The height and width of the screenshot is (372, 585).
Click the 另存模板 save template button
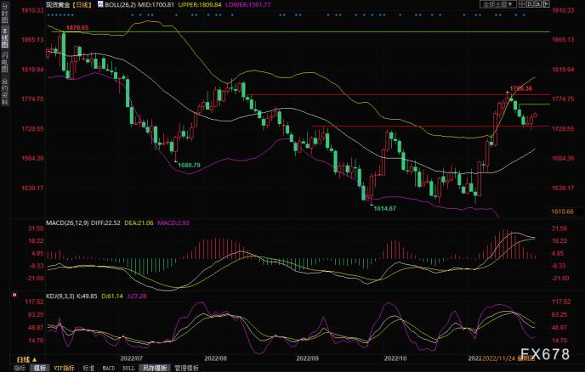pyautogui.click(x=154, y=369)
